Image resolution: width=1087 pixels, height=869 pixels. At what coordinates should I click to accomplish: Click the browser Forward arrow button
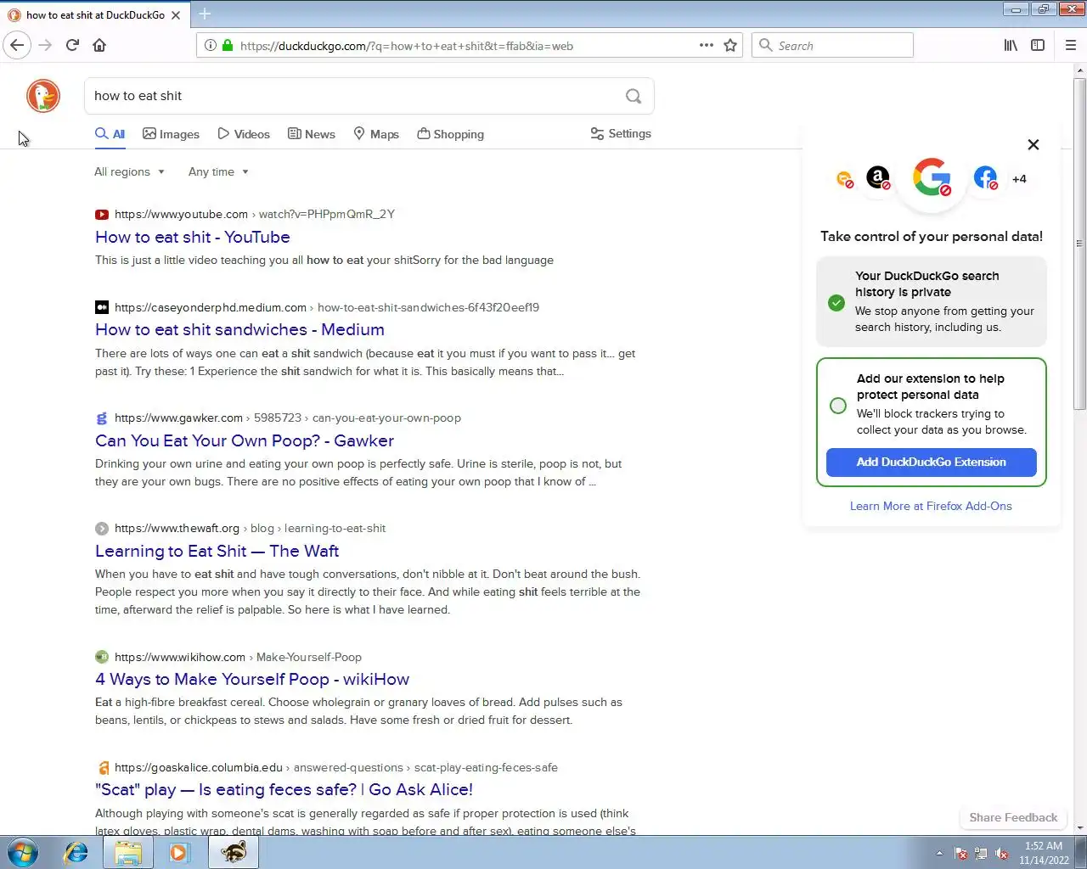45,45
